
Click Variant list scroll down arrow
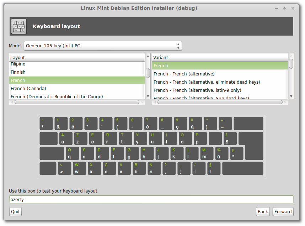click(291, 96)
